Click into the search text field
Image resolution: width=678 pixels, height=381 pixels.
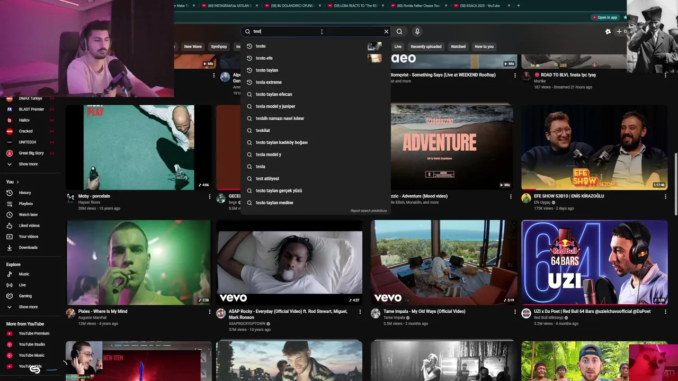315,31
